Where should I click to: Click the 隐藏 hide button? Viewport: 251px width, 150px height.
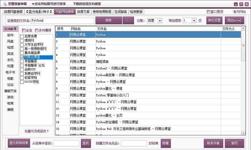click(166, 143)
